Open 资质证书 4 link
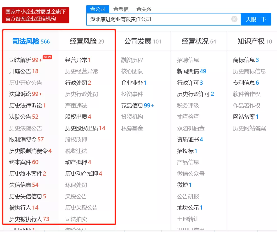The image size is (277, 232). (190, 139)
